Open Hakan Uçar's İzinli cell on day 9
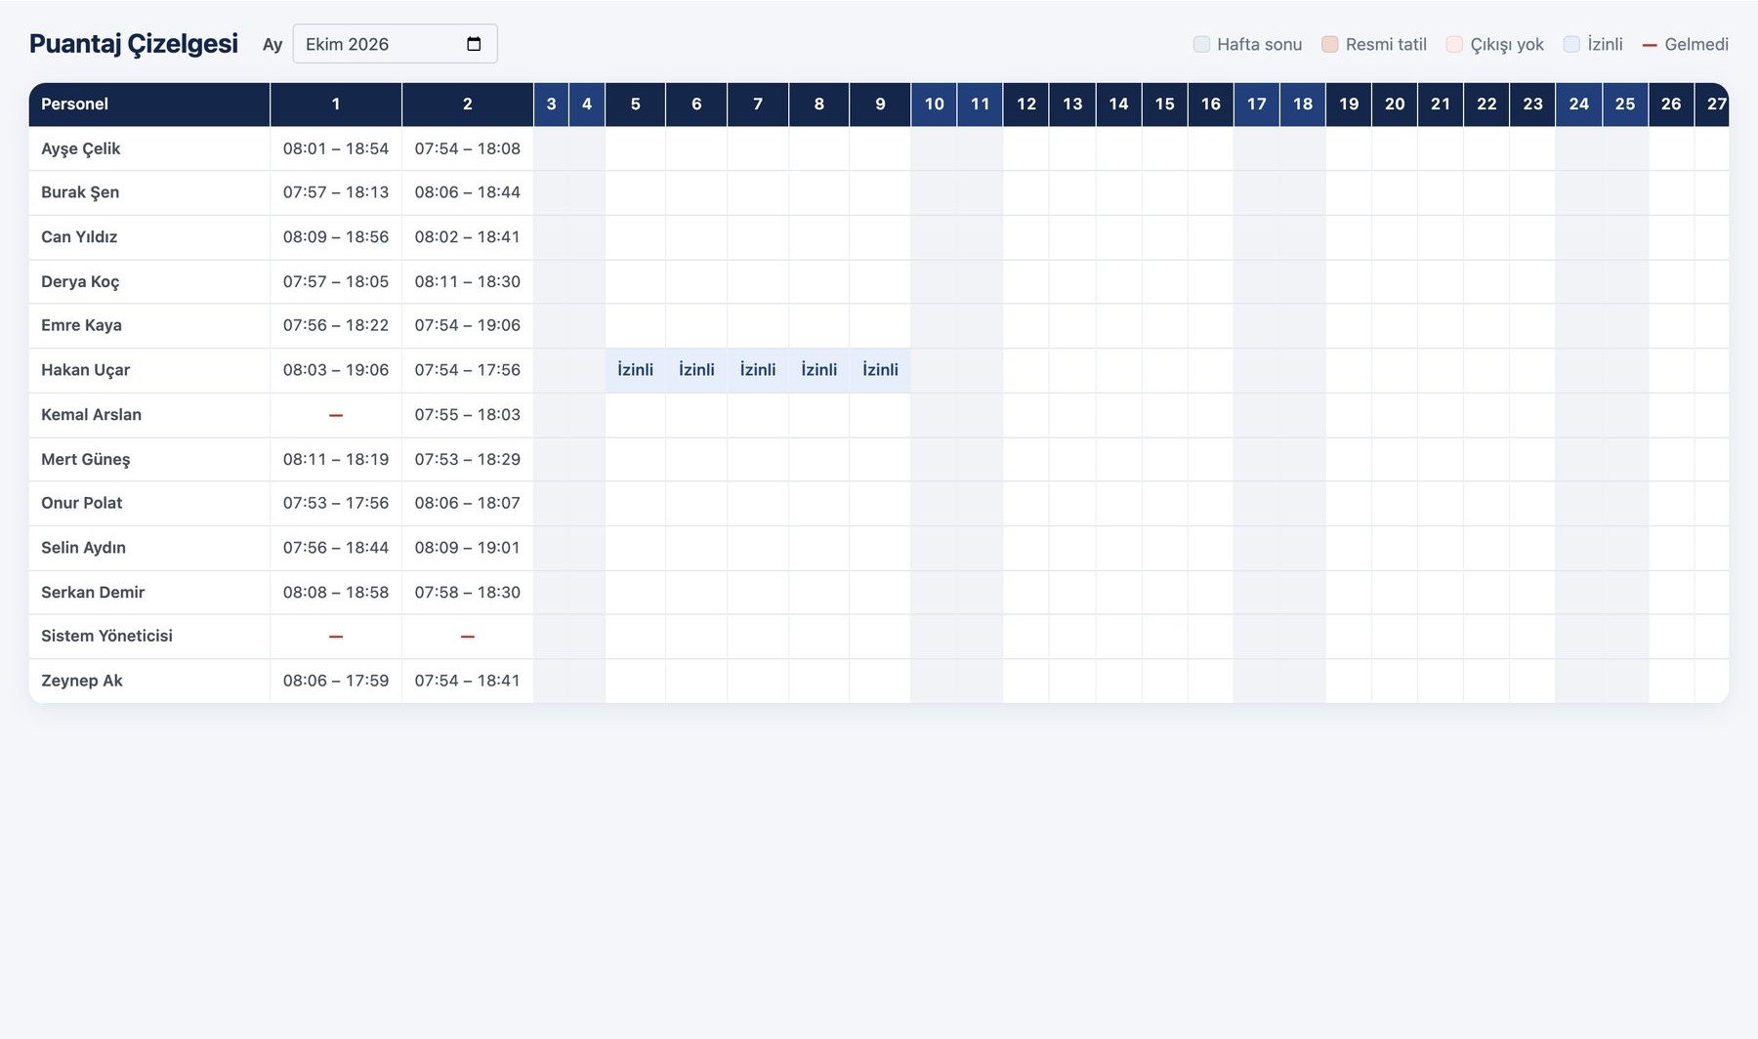 coord(880,370)
